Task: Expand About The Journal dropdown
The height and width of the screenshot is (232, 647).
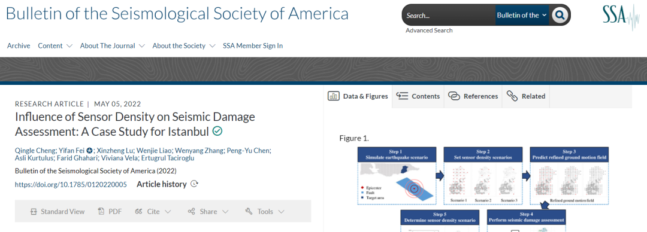Action: click(x=113, y=45)
